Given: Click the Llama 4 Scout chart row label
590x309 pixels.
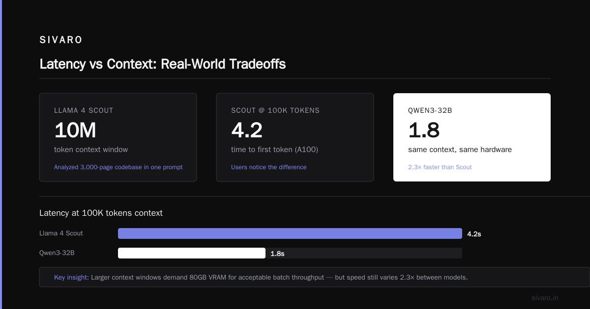Looking at the screenshot, I should point(61,233).
